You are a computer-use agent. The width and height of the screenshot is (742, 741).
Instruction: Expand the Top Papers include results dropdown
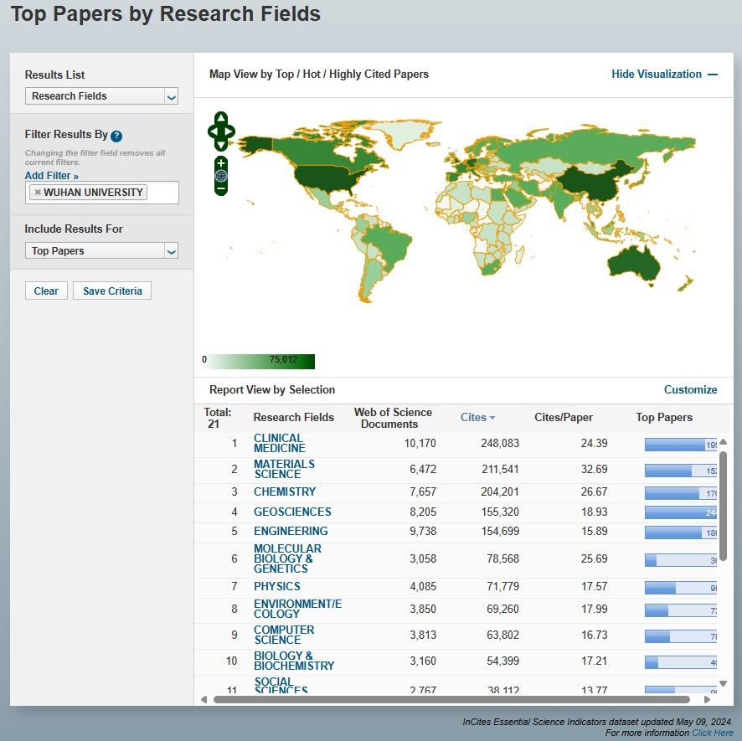pos(101,251)
